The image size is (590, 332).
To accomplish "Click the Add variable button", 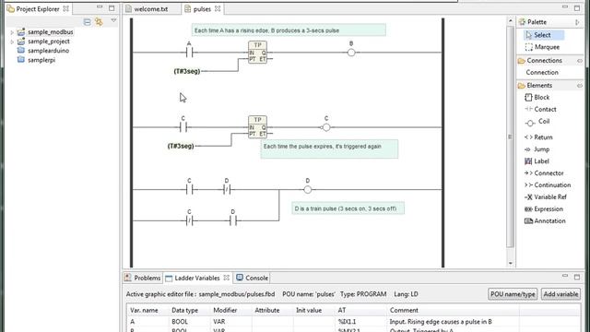I will point(560,294).
